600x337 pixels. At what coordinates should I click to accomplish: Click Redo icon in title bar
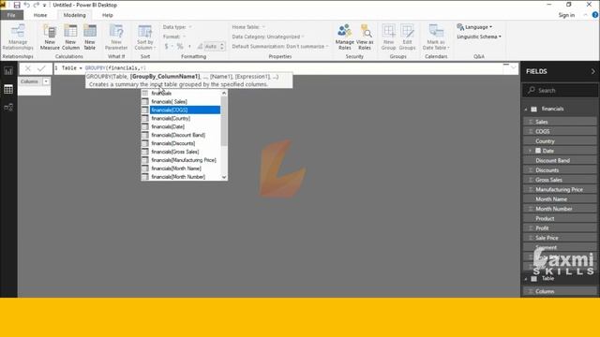pyautogui.click(x=37, y=5)
